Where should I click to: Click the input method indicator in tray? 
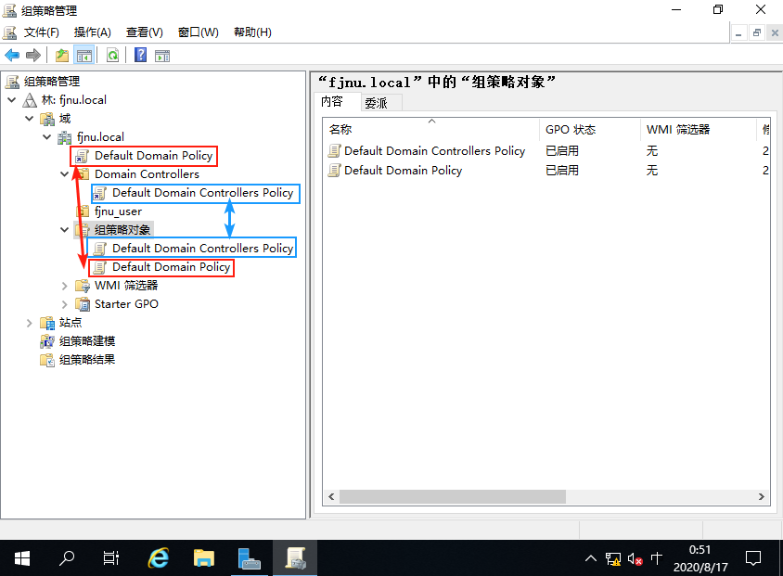pos(656,558)
